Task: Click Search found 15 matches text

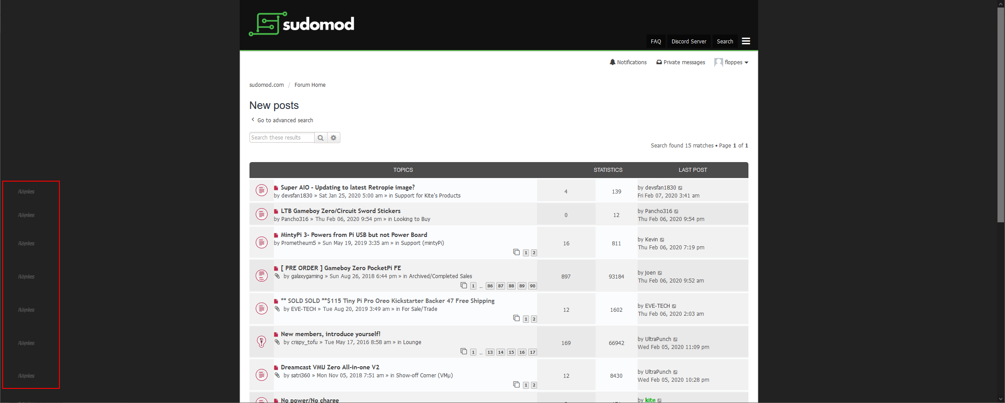Action: pos(682,146)
